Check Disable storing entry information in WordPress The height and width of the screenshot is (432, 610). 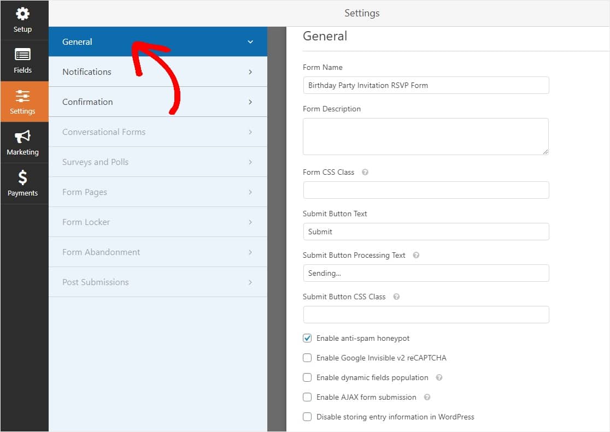[x=307, y=417]
